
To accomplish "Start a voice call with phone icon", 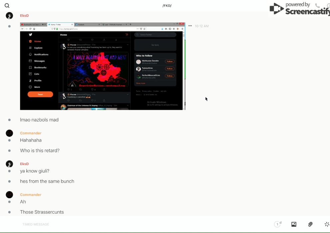I will tap(317, 6).
